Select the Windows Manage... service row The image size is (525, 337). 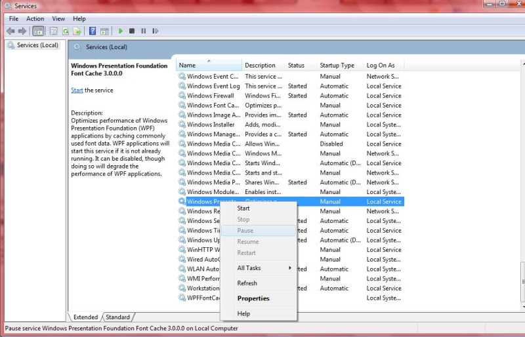coord(290,134)
